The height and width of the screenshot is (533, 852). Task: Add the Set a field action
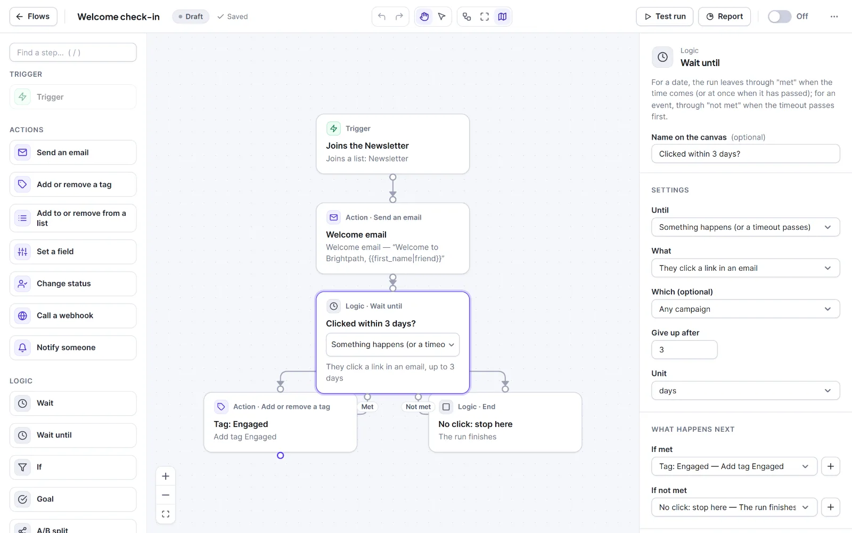(x=73, y=252)
